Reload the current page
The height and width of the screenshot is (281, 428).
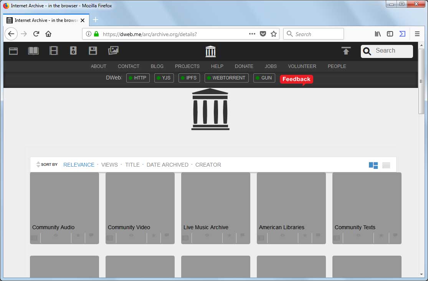[x=36, y=34]
